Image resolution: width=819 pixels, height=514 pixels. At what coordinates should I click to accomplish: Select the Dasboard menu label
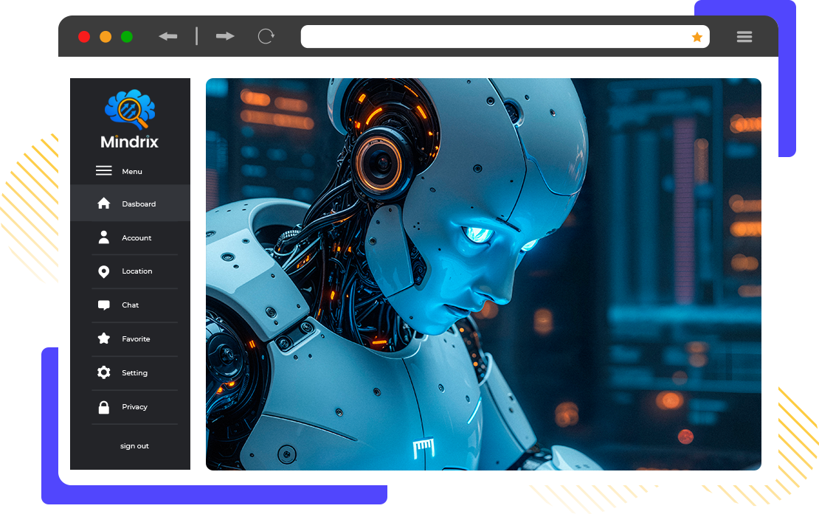139,204
